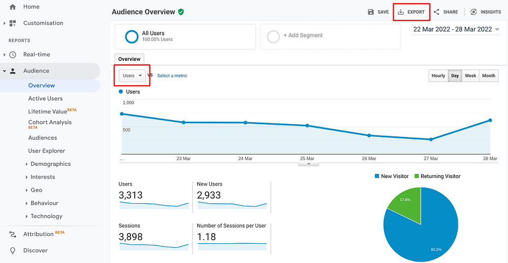The width and height of the screenshot is (508, 263).
Task: Open the Insights panel icon
Action: [x=473, y=12]
